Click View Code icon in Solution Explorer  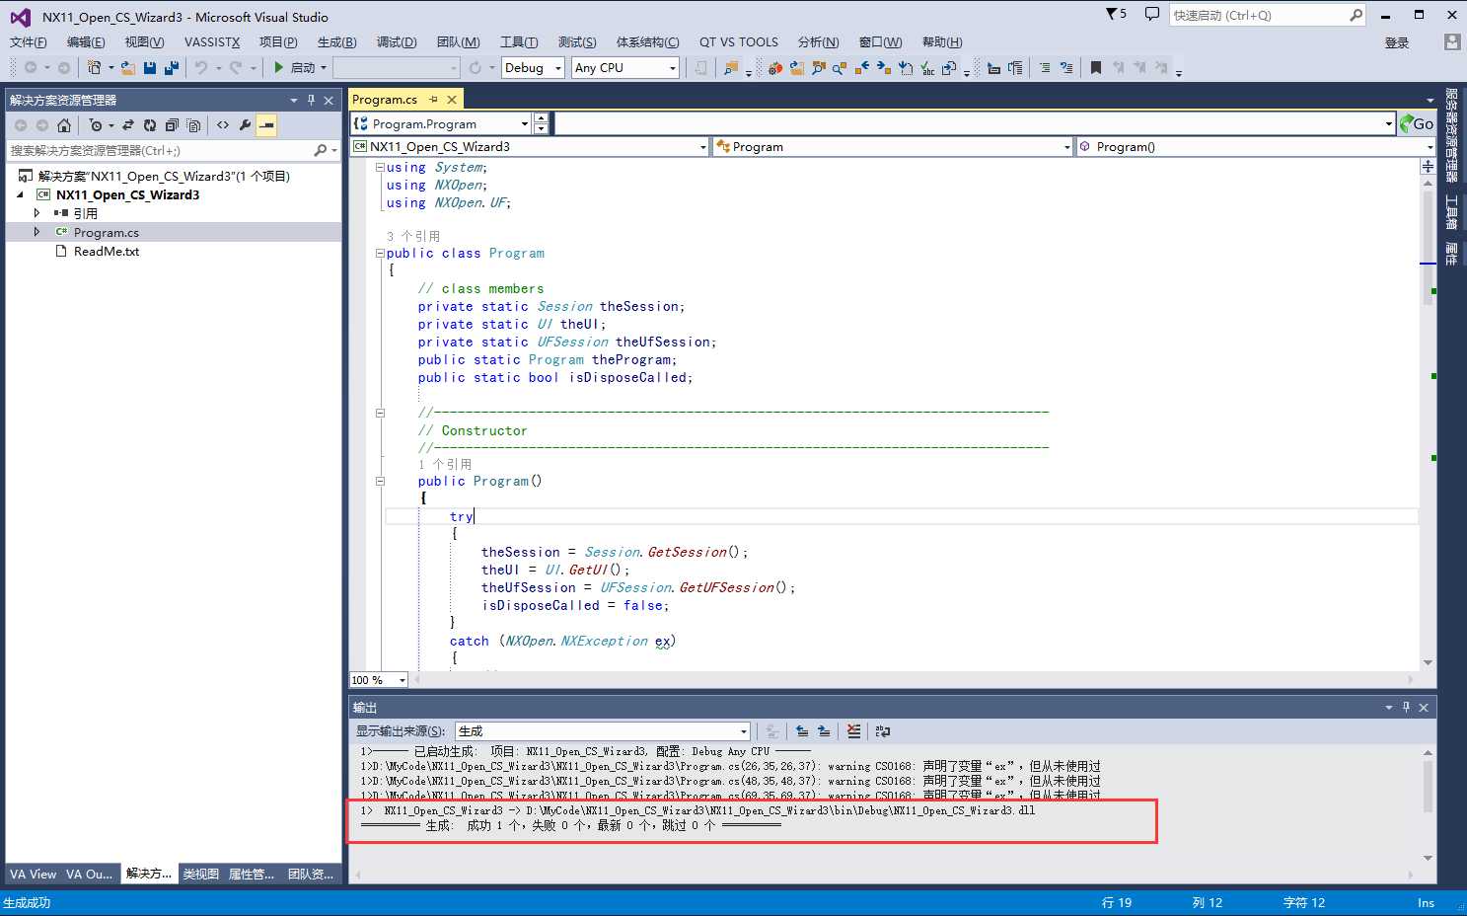click(x=223, y=125)
